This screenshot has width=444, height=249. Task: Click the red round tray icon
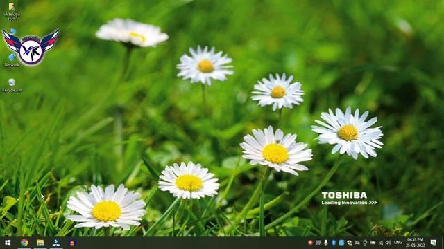click(310, 243)
